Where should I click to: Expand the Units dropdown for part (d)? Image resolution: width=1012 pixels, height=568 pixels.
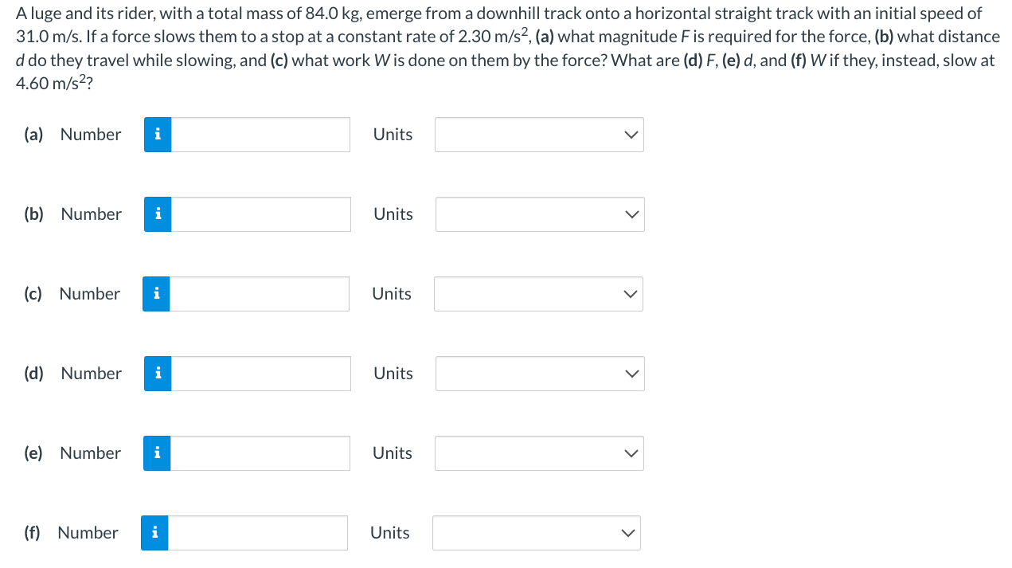(540, 374)
